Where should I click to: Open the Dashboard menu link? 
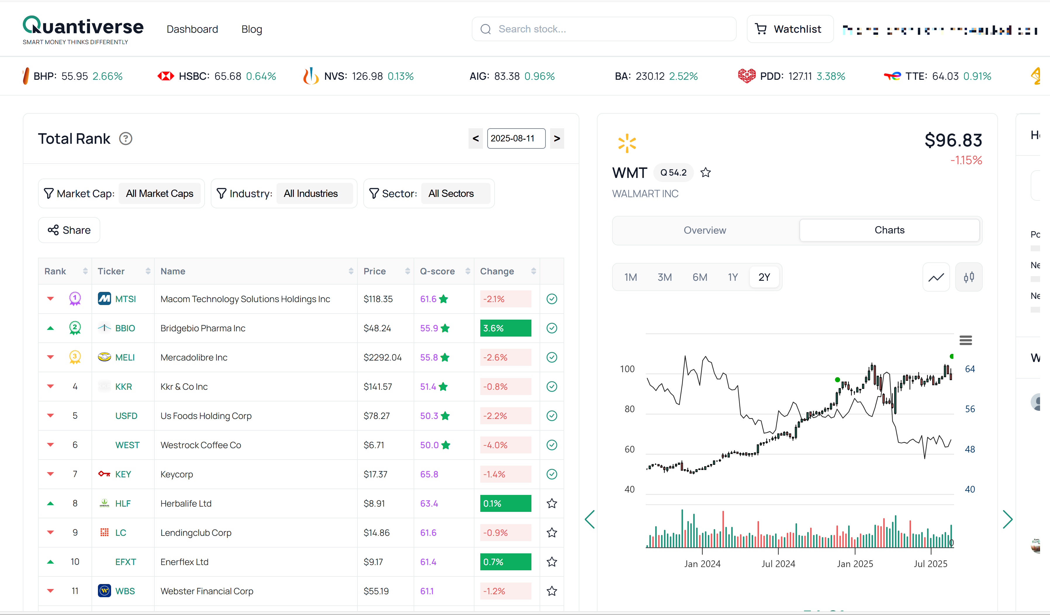tap(192, 29)
